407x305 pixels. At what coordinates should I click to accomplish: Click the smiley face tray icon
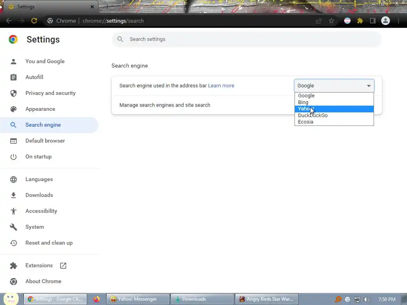tap(347, 299)
